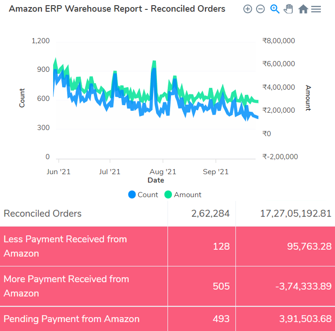Toggle the Count series in legend
The image size is (335, 331).
(143, 194)
